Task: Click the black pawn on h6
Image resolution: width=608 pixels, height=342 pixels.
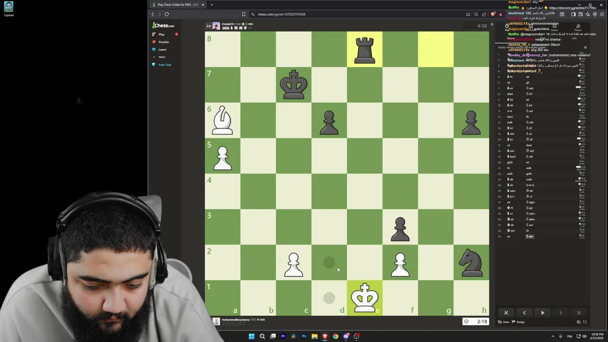Action: point(471,122)
